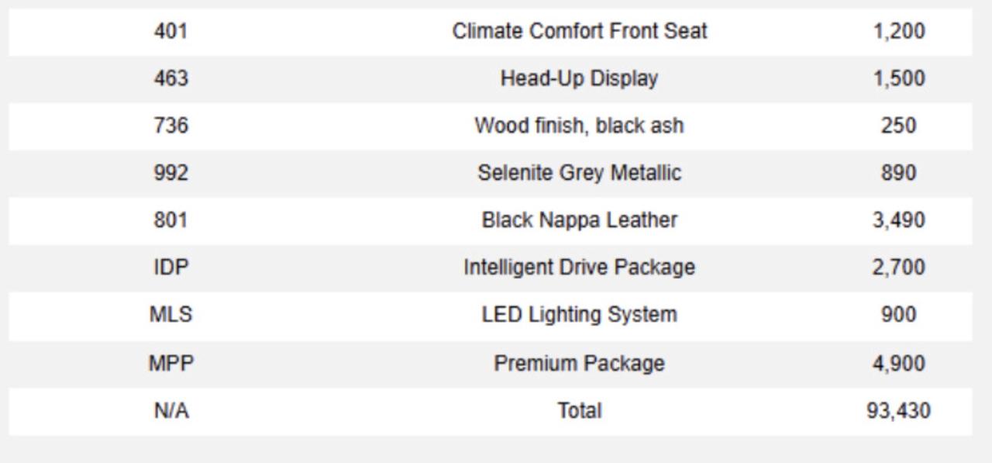
Task: Select option code 401
Action: [x=170, y=32]
